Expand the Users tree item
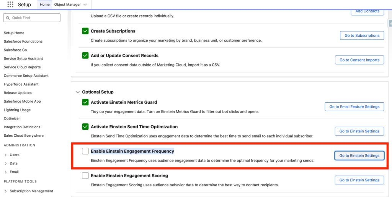Image resolution: width=392 pixels, height=197 pixels. click(x=6, y=155)
